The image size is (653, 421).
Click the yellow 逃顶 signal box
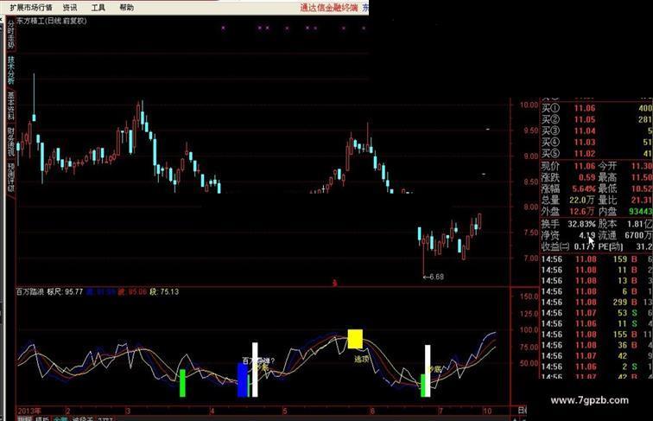355,339
